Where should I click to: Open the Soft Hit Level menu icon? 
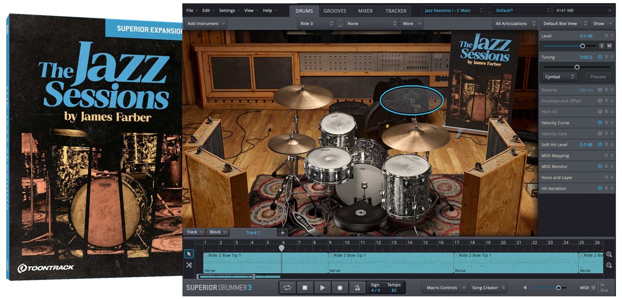tap(606, 145)
